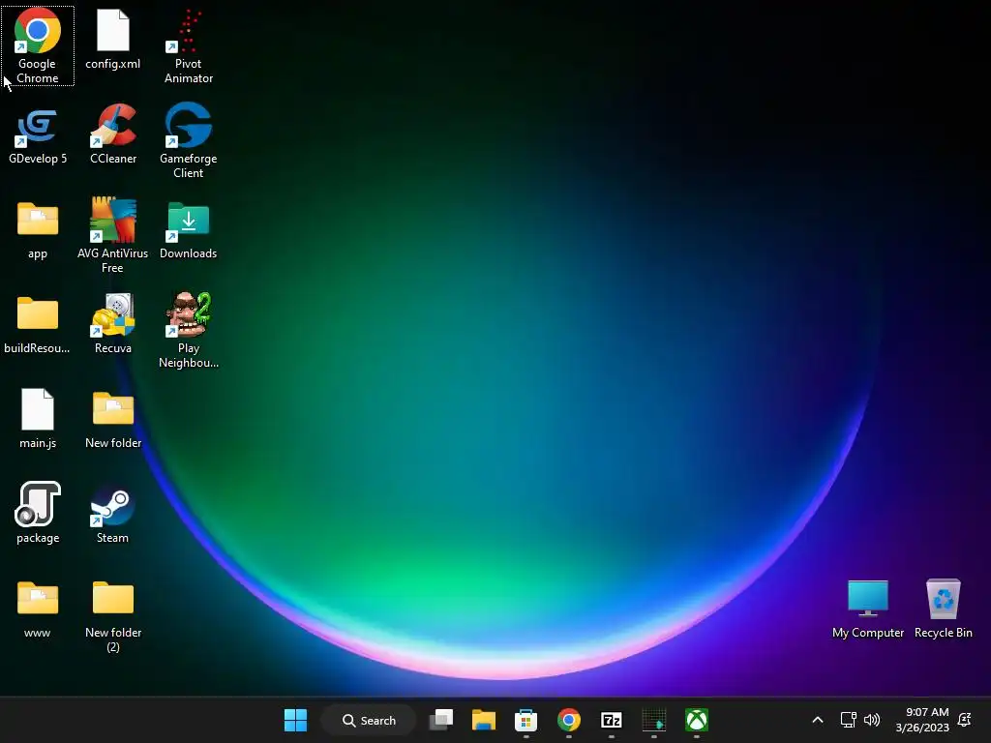Open the Windows Start menu
Viewport: 991px width, 743px height.
point(295,720)
